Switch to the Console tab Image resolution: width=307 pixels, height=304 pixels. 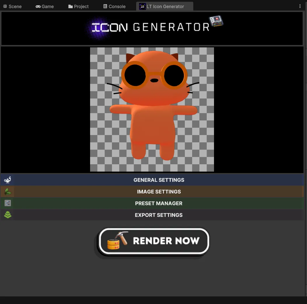point(114,6)
